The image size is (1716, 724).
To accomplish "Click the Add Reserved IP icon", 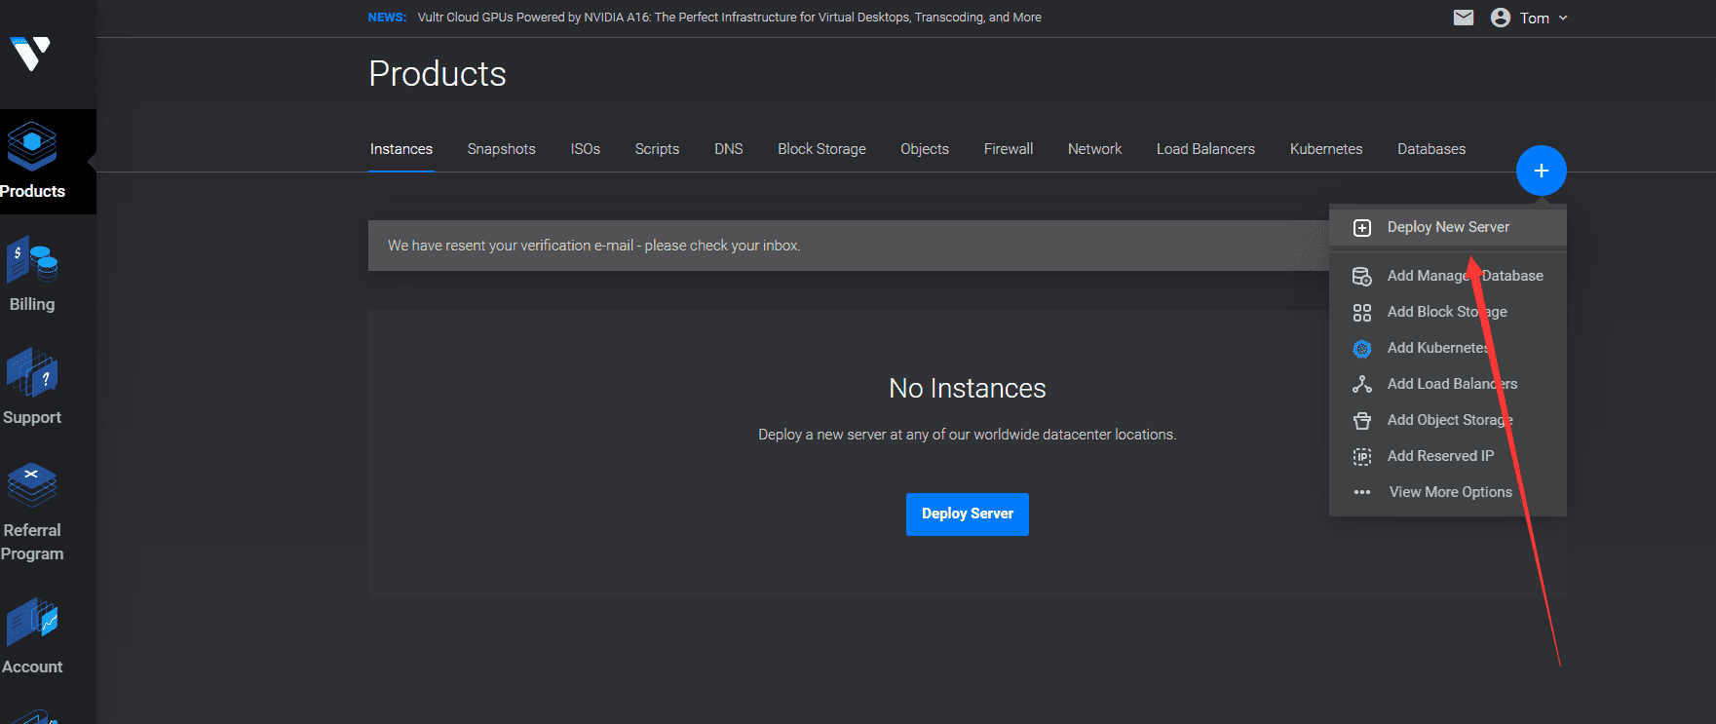I will pos(1362,456).
